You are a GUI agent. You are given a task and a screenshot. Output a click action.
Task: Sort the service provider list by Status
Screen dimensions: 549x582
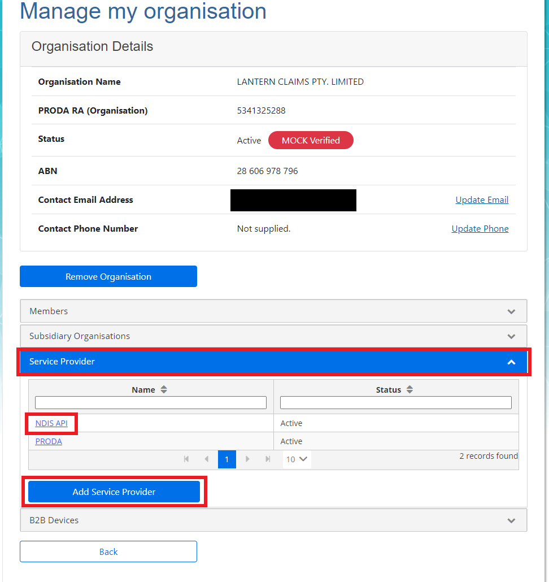(x=410, y=389)
